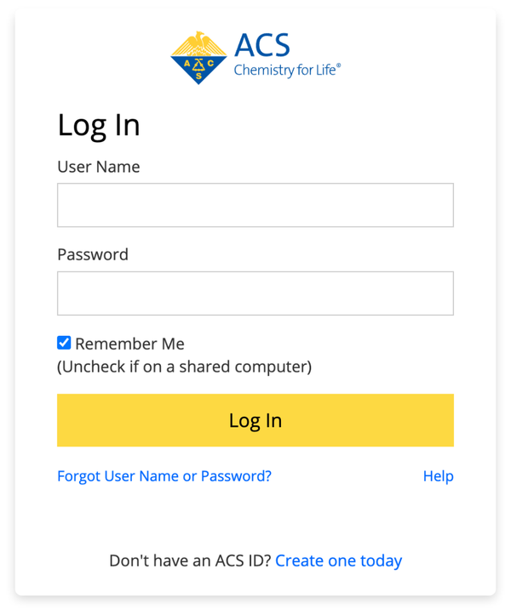The image size is (511, 614).
Task: Open the Help link
Action: pyautogui.click(x=438, y=476)
